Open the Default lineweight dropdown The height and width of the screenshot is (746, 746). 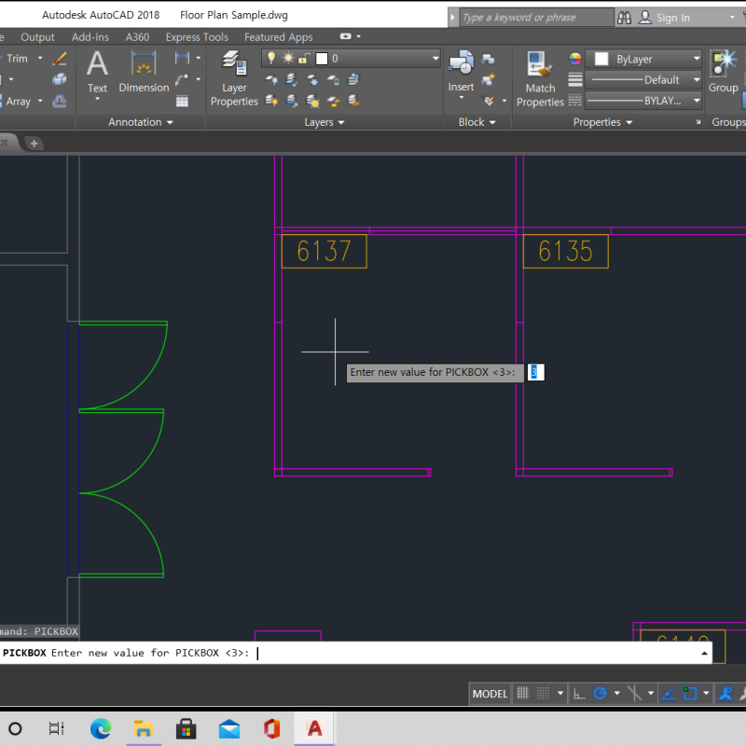[643, 80]
